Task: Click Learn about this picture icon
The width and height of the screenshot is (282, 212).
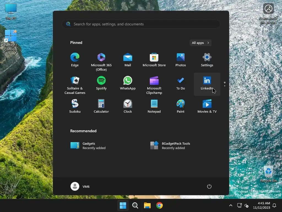Action: [268, 14]
